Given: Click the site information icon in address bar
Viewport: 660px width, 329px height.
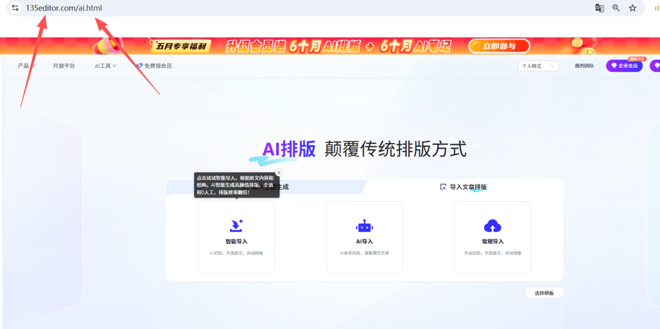Looking at the screenshot, I should coord(15,8).
